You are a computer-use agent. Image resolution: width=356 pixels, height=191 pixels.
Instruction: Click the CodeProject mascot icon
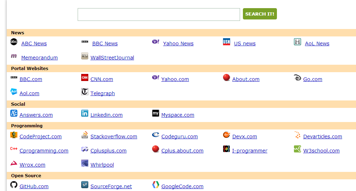14,135
